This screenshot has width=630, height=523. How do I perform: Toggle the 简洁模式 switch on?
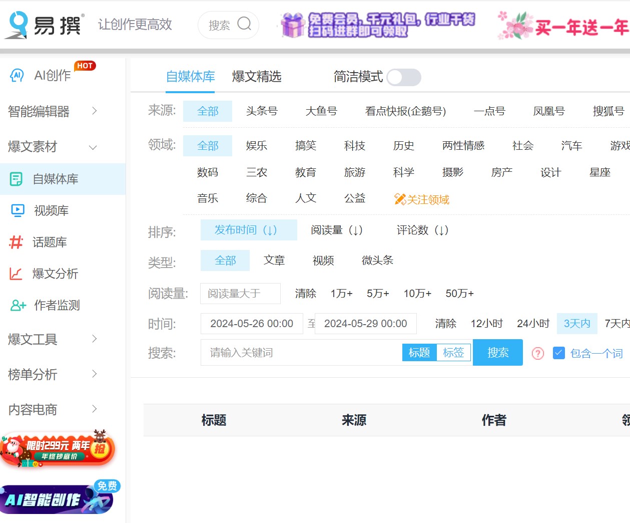click(403, 77)
